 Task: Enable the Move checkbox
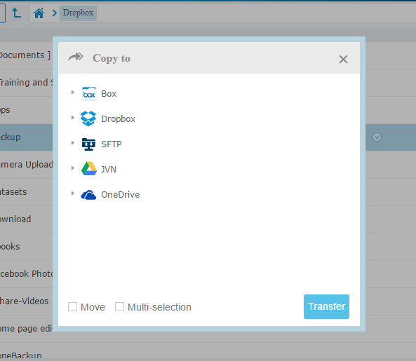tap(73, 306)
